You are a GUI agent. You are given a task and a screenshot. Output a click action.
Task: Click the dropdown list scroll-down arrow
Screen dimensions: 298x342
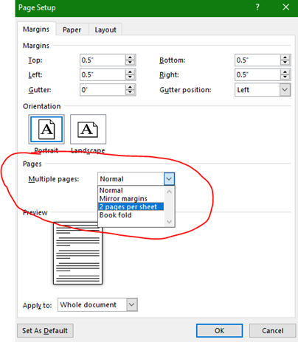pyautogui.click(x=169, y=222)
